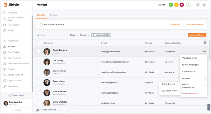Image resolution: width=211 pixels, height=114 pixels.
Task: Open three-dots menu for Cedric Diggory
Action: tap(204, 52)
